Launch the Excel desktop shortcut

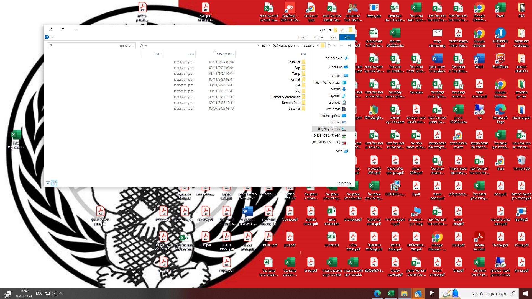coord(500,11)
